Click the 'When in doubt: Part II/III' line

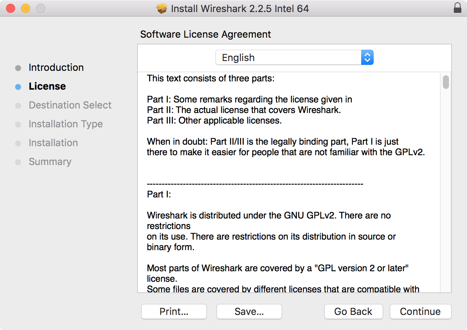[x=273, y=142]
